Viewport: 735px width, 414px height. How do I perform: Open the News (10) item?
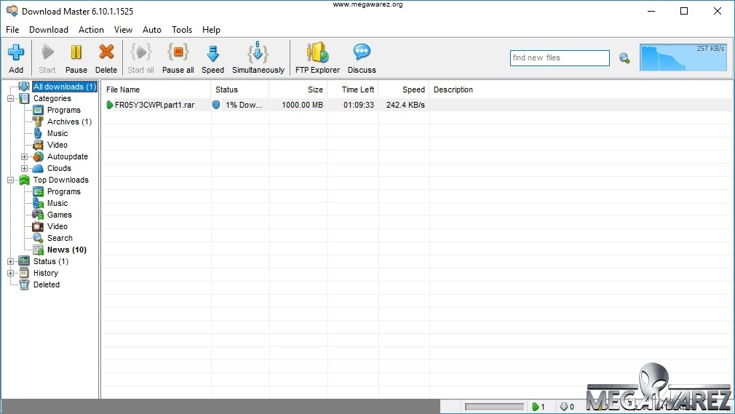66,250
